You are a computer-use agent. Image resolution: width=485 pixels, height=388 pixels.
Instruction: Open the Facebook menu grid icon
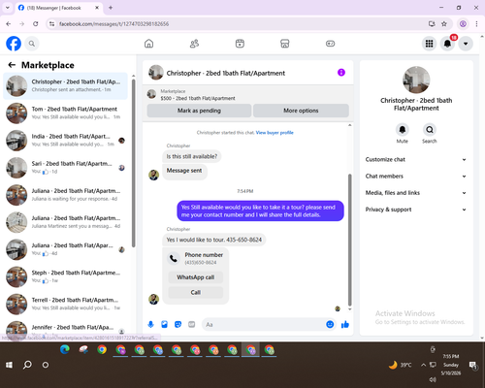click(429, 44)
